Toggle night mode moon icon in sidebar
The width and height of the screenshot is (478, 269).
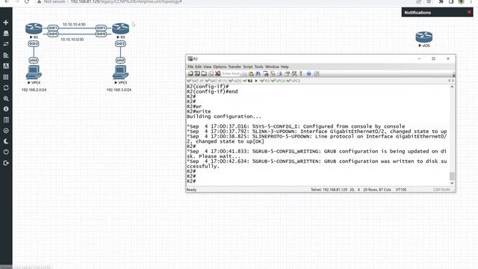(6, 141)
